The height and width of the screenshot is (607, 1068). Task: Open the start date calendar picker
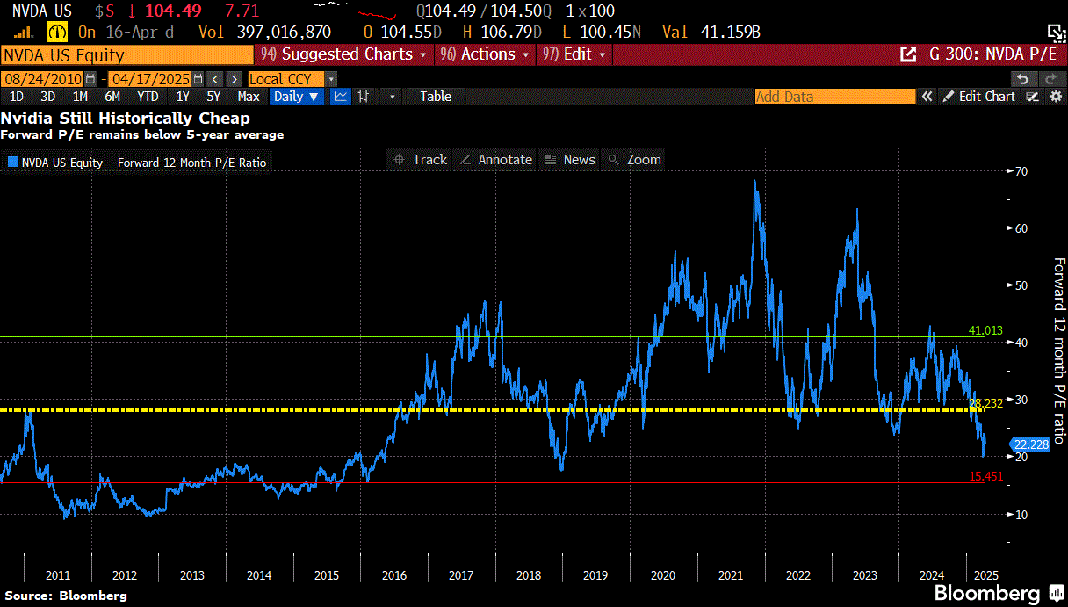tap(91, 78)
